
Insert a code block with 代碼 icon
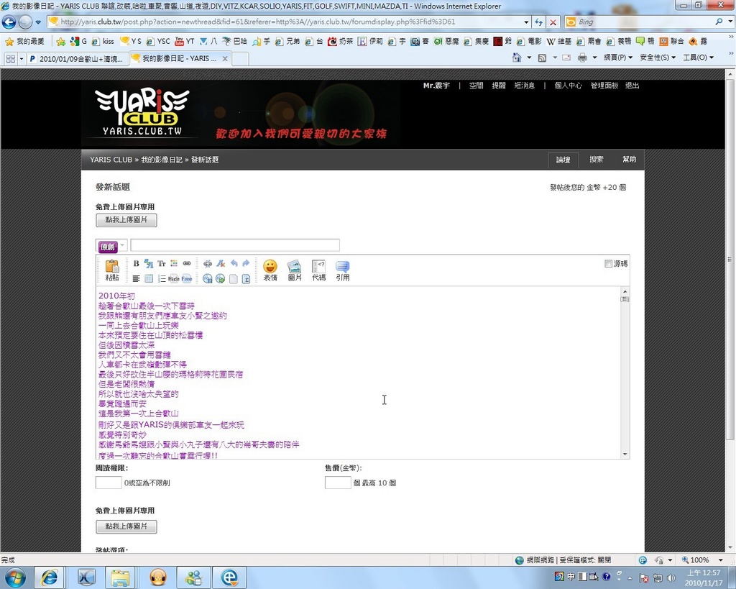(318, 270)
